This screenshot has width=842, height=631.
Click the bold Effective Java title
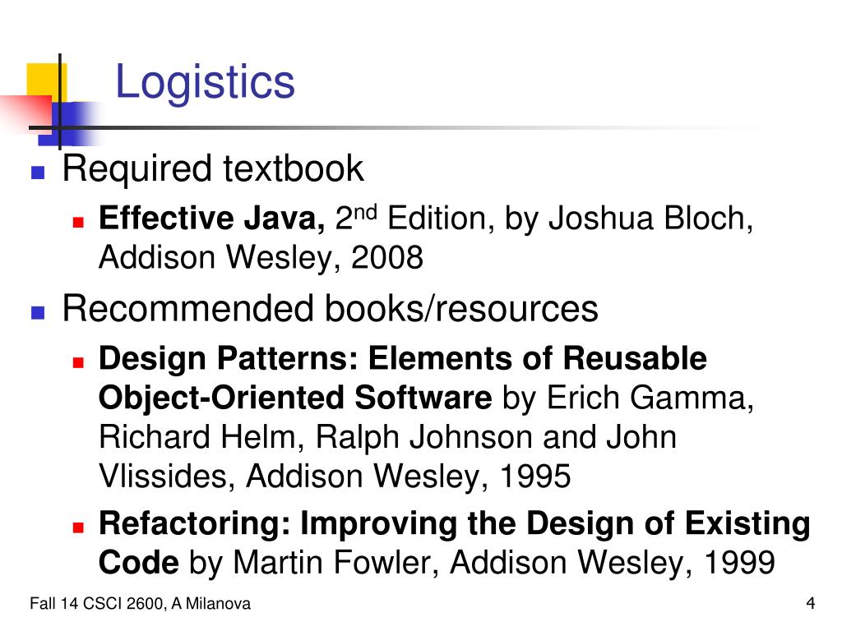point(212,219)
